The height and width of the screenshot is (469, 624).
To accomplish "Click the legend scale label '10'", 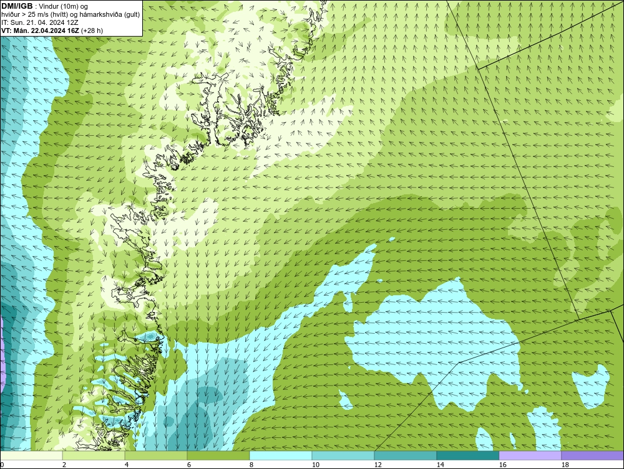I will [x=315, y=465].
